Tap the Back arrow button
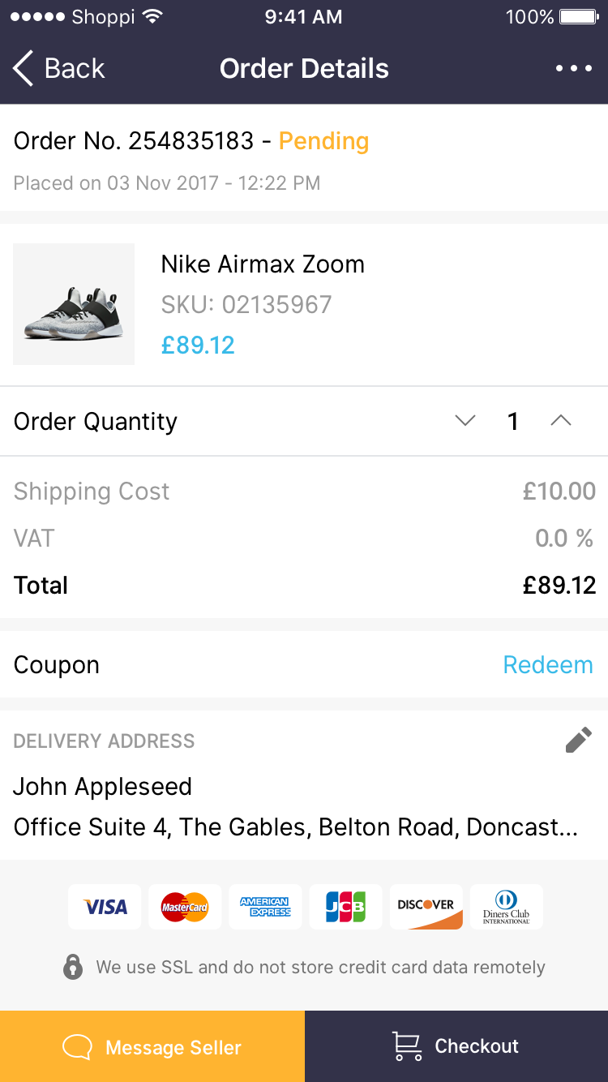This screenshot has width=608, height=1082. pos(57,69)
